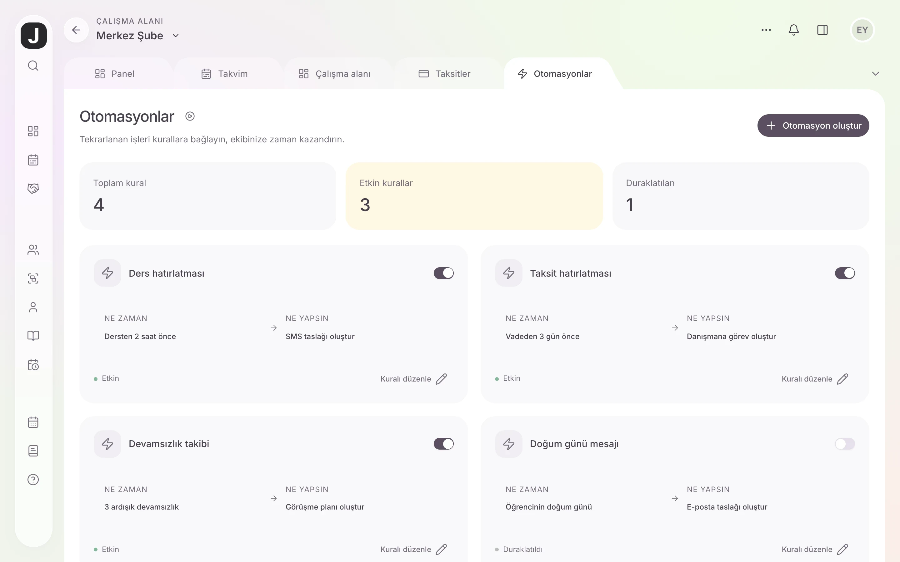Open notifications bell
Image resolution: width=900 pixels, height=562 pixels.
pos(794,30)
